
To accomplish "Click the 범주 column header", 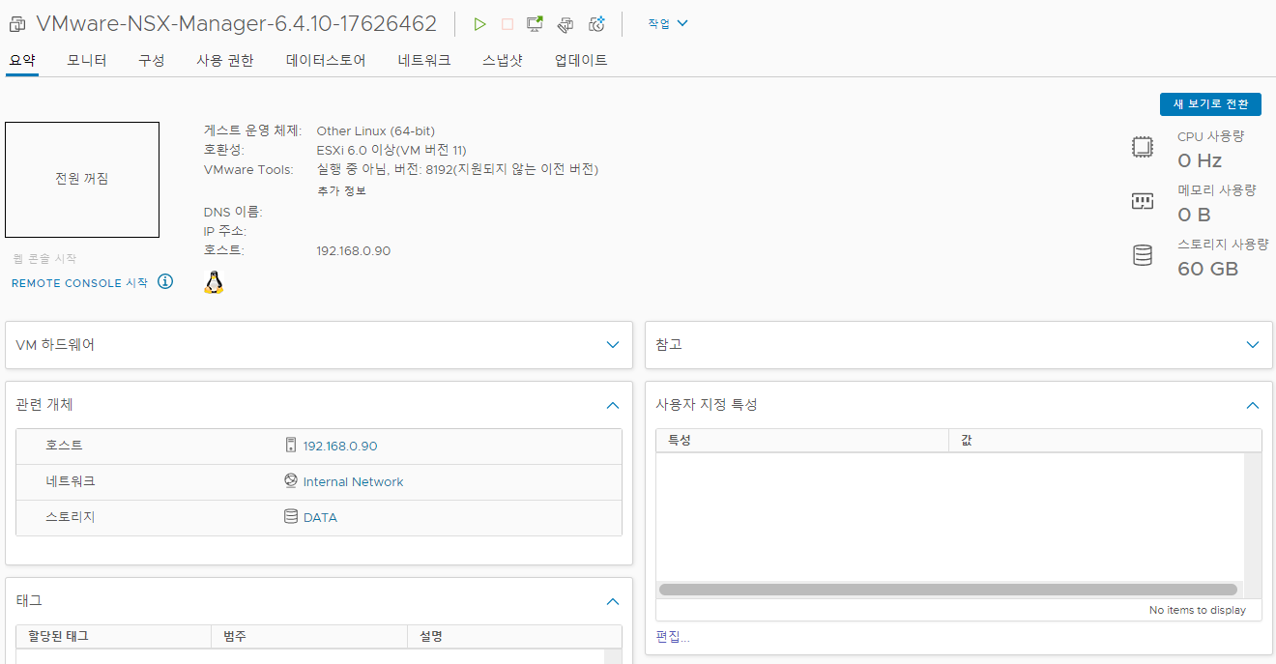I will tap(309, 636).
